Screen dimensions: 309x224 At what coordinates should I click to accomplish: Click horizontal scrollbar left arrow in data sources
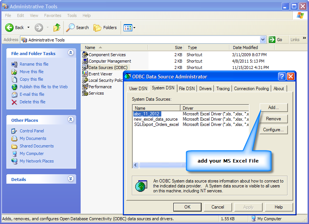pos(136,165)
